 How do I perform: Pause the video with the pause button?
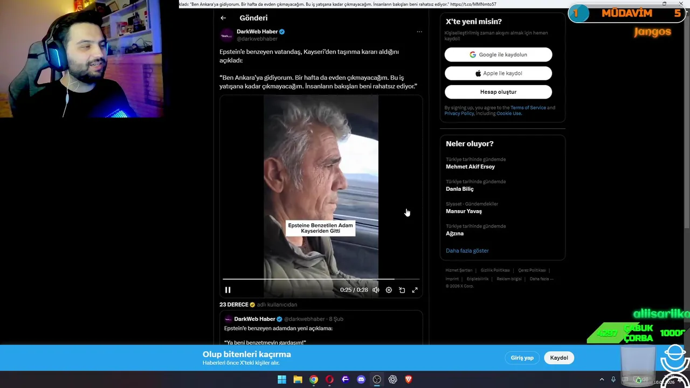click(x=227, y=290)
